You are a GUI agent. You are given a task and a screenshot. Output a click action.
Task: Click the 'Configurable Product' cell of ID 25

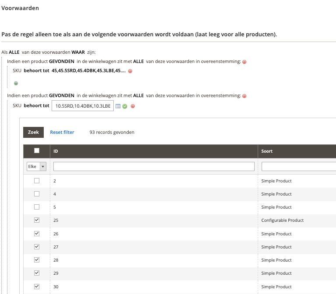283,220
